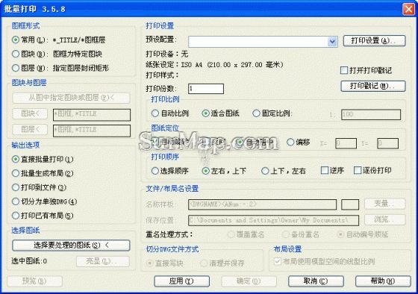Select the 适合图纸 print scale radio
Image resolution: width=418 pixels, height=294 pixels.
tap(205, 113)
